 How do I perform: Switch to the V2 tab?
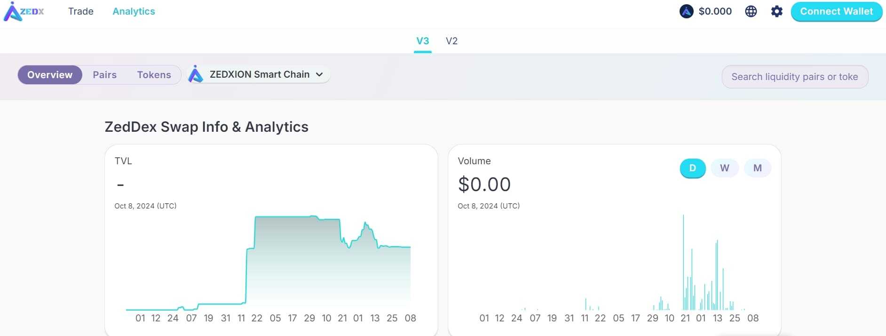(451, 41)
